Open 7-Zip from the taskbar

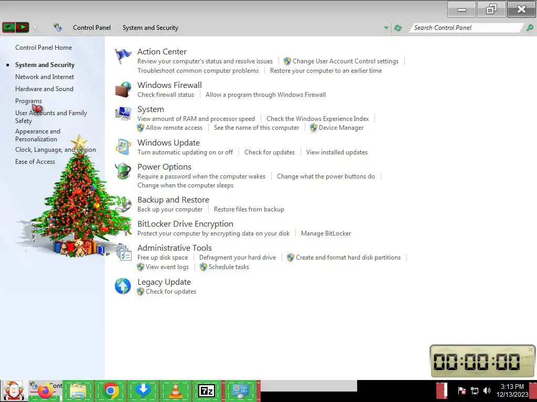(207, 390)
